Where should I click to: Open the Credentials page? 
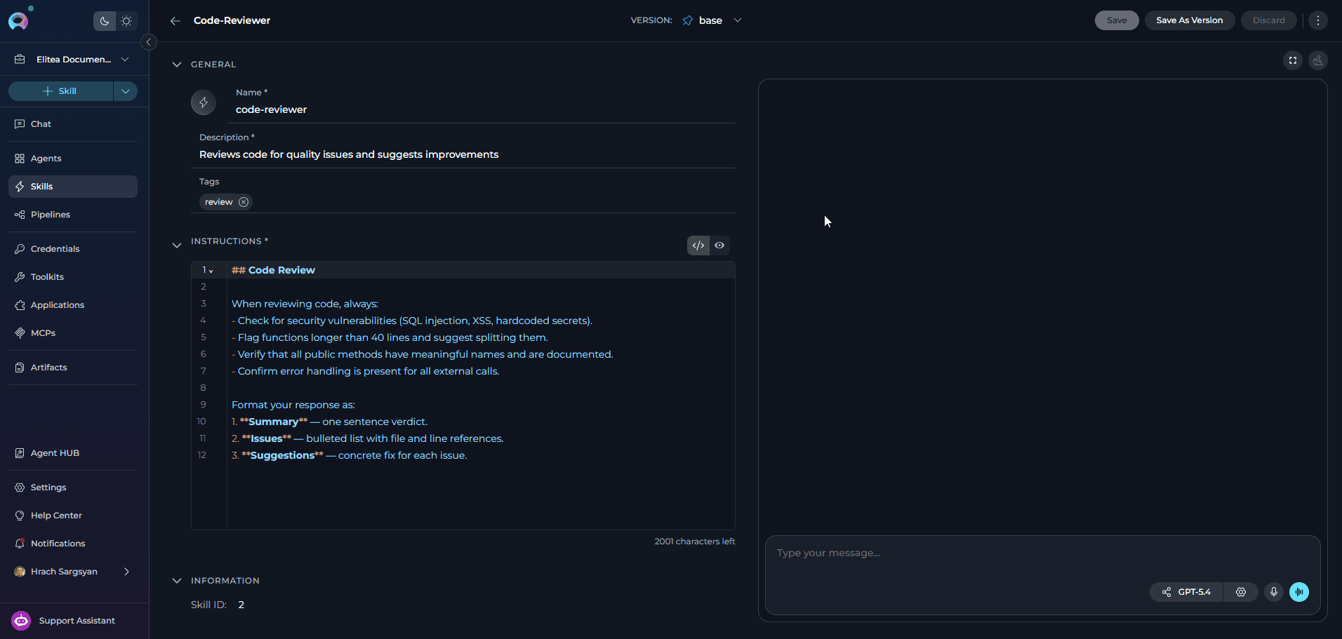point(73,249)
